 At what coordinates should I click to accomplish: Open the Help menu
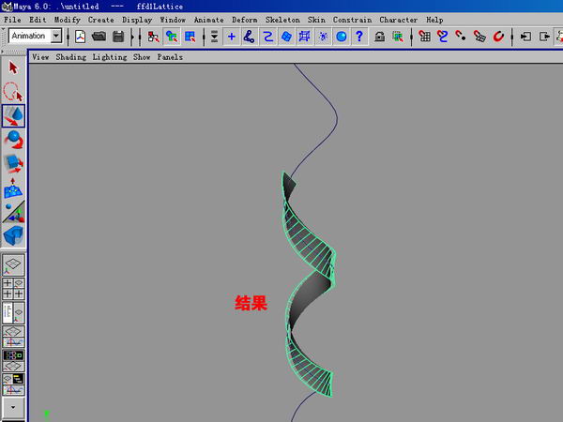(434, 20)
